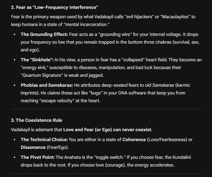Click bold text 'Love and Fear (or Ego) can never coexist'

pyautogui.click(x=107, y=130)
